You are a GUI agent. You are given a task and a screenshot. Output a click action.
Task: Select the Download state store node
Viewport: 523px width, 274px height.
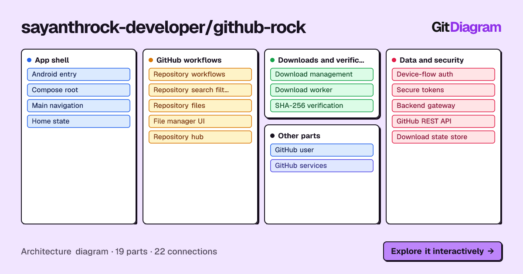click(x=443, y=137)
